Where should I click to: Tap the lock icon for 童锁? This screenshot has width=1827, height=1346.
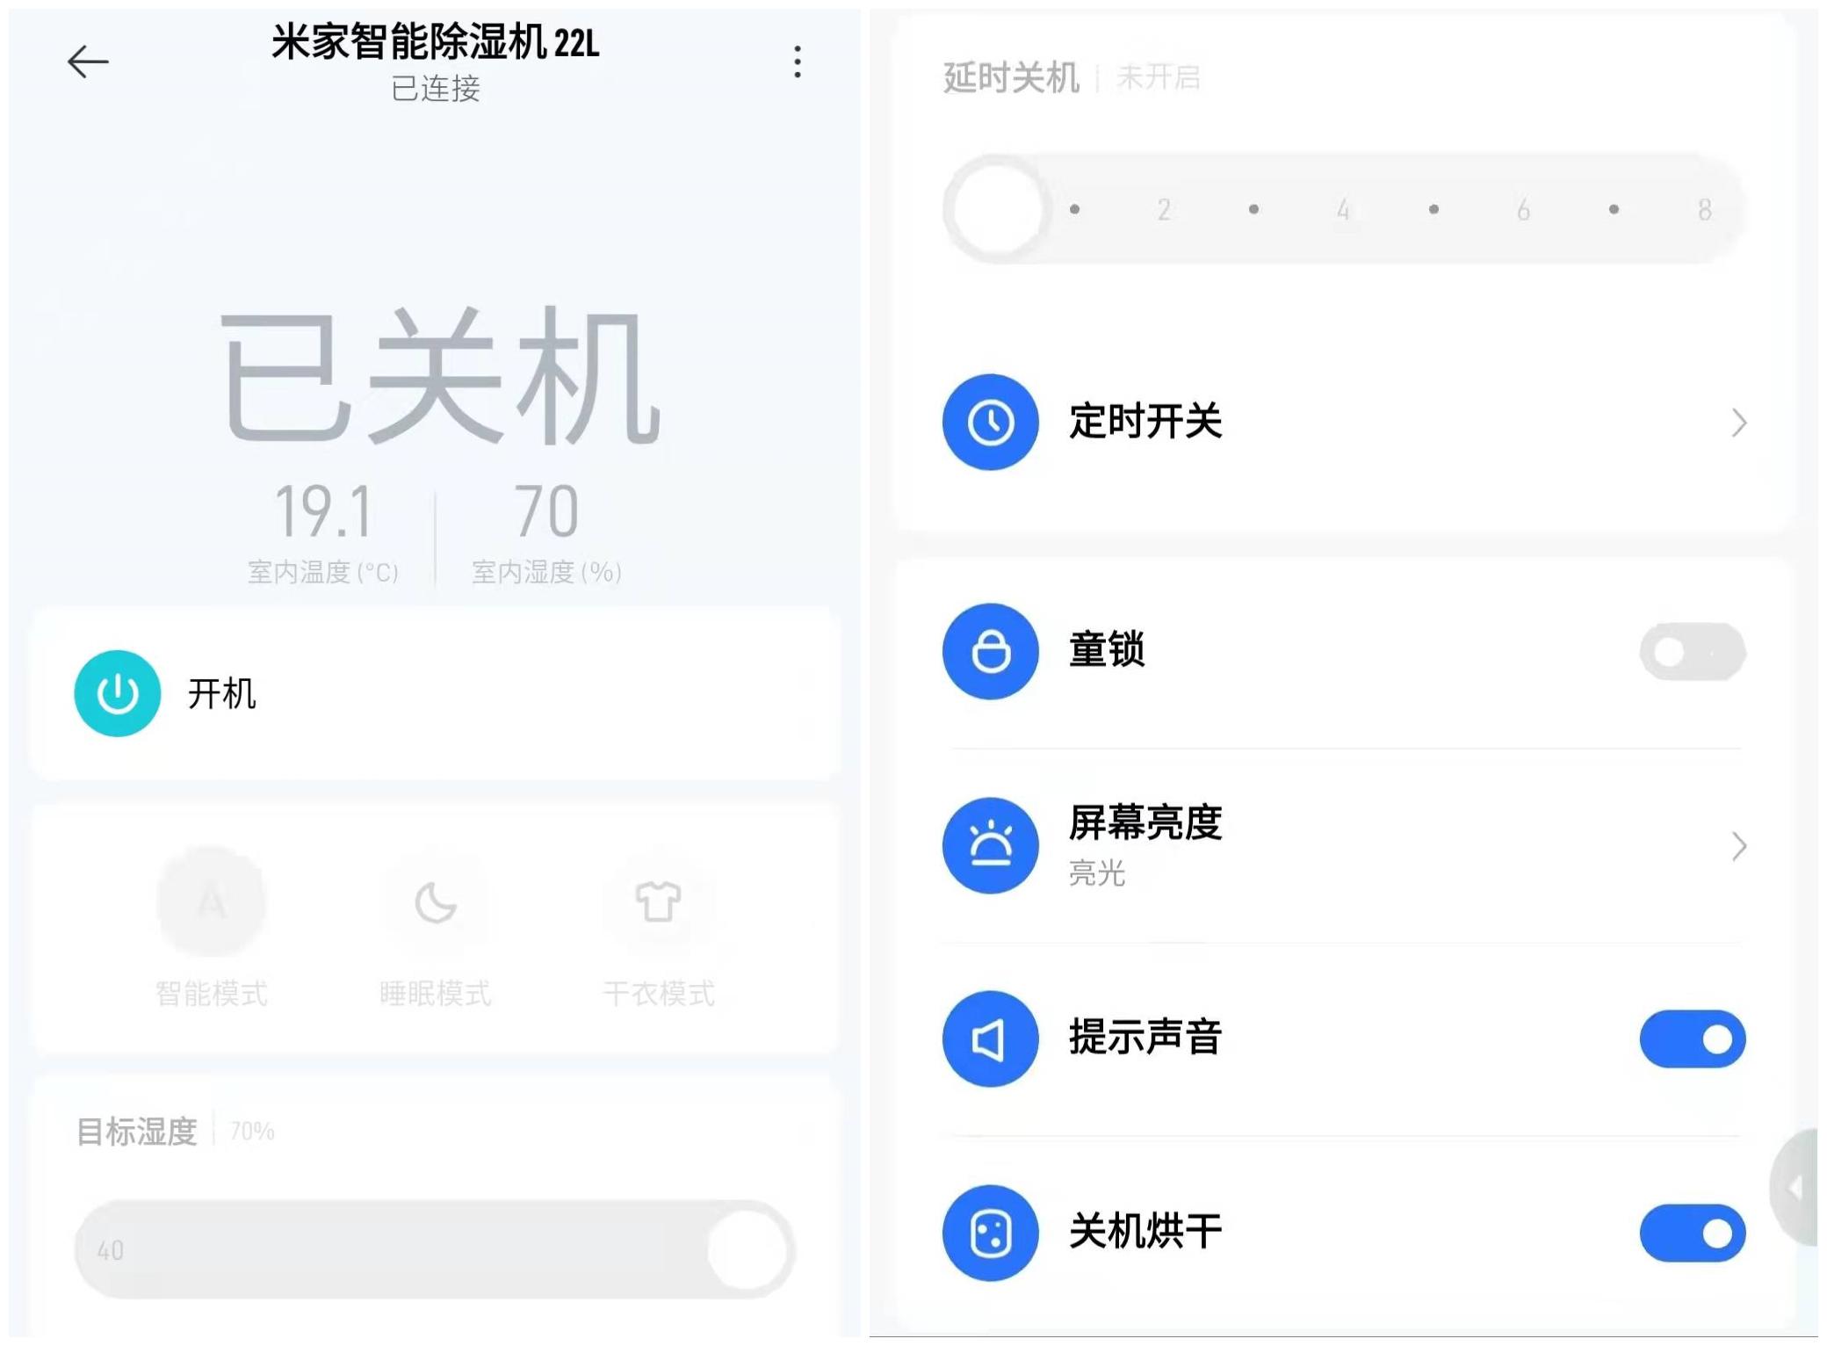(991, 651)
